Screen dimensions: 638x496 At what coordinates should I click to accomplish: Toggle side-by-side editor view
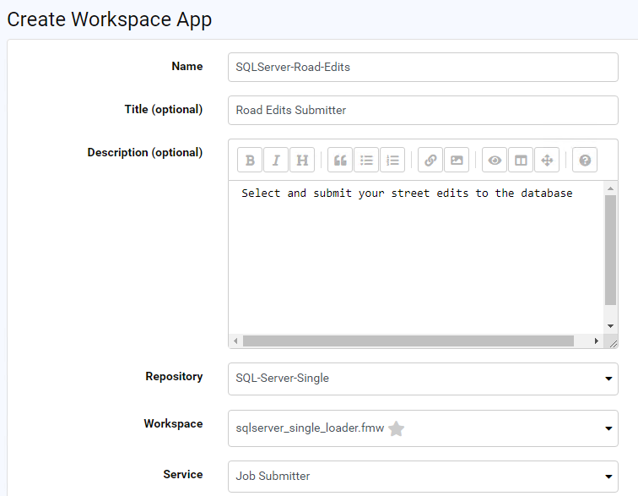521,160
